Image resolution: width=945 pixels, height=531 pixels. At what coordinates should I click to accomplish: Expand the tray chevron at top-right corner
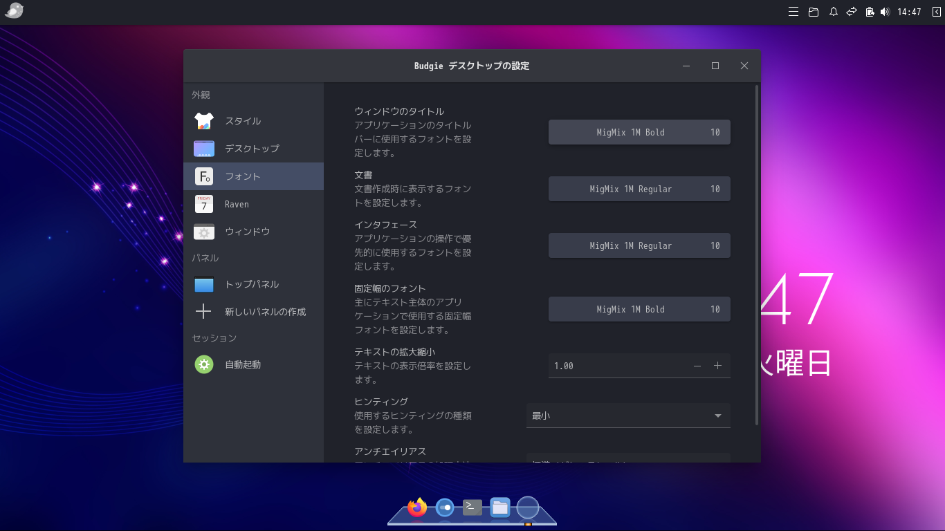click(936, 12)
